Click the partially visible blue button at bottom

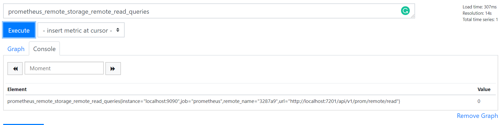23,124
